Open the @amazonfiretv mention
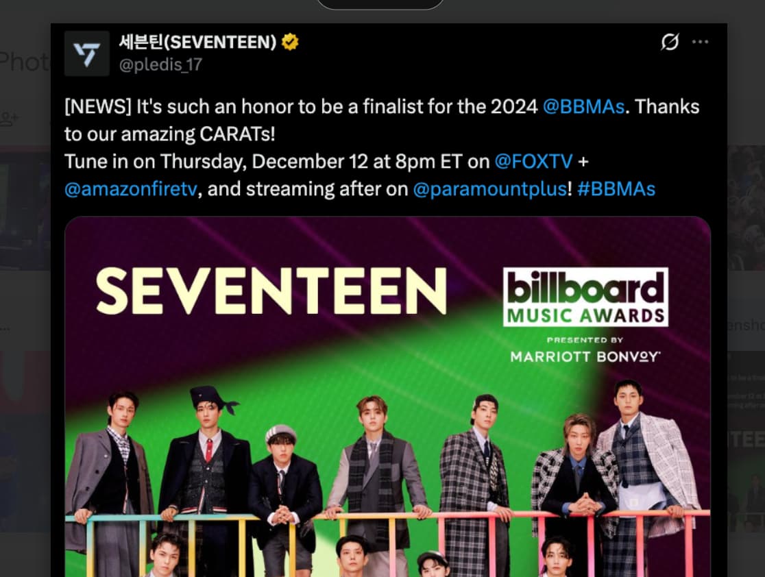The width and height of the screenshot is (765, 577). pyautogui.click(x=131, y=188)
